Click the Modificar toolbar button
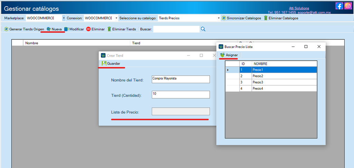Viewport: 354px width, 168px height. point(74,29)
